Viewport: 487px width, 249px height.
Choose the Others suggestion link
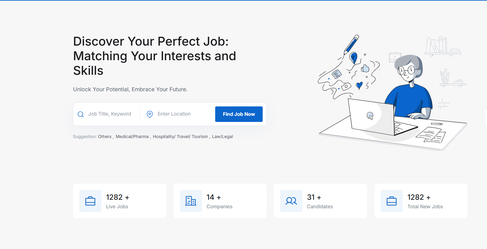point(105,137)
